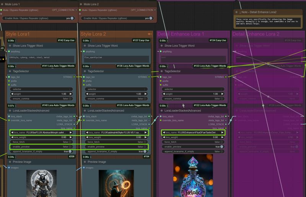Disable enable_preview in Detail Enhance Lora 1 loader
The width and height of the screenshot is (306, 197).
193,147
